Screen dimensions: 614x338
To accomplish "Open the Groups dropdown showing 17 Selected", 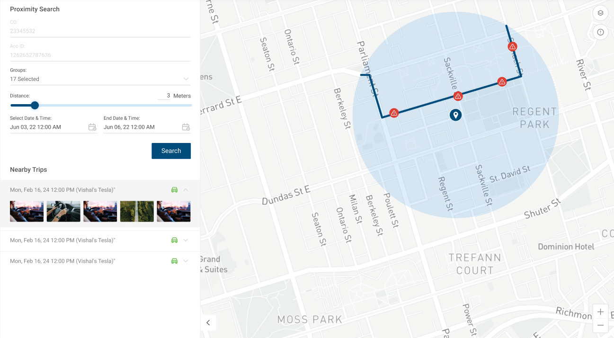I will coord(186,79).
